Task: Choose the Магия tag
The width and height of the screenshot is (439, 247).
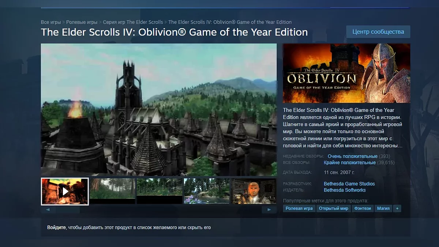Action: (383, 209)
